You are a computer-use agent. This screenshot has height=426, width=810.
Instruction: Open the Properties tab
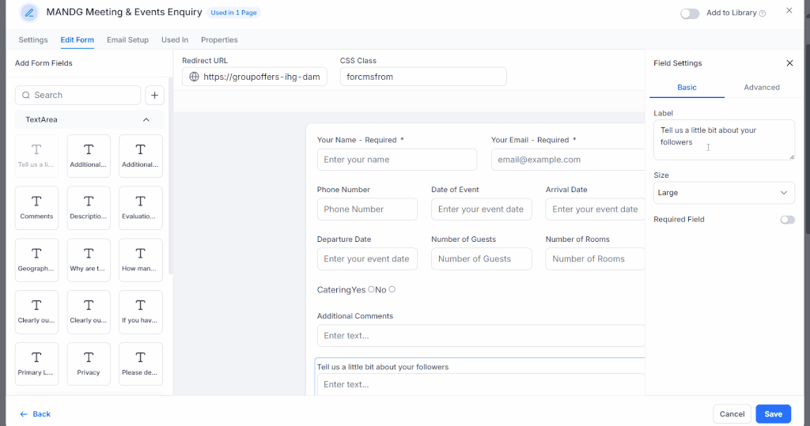tap(219, 40)
